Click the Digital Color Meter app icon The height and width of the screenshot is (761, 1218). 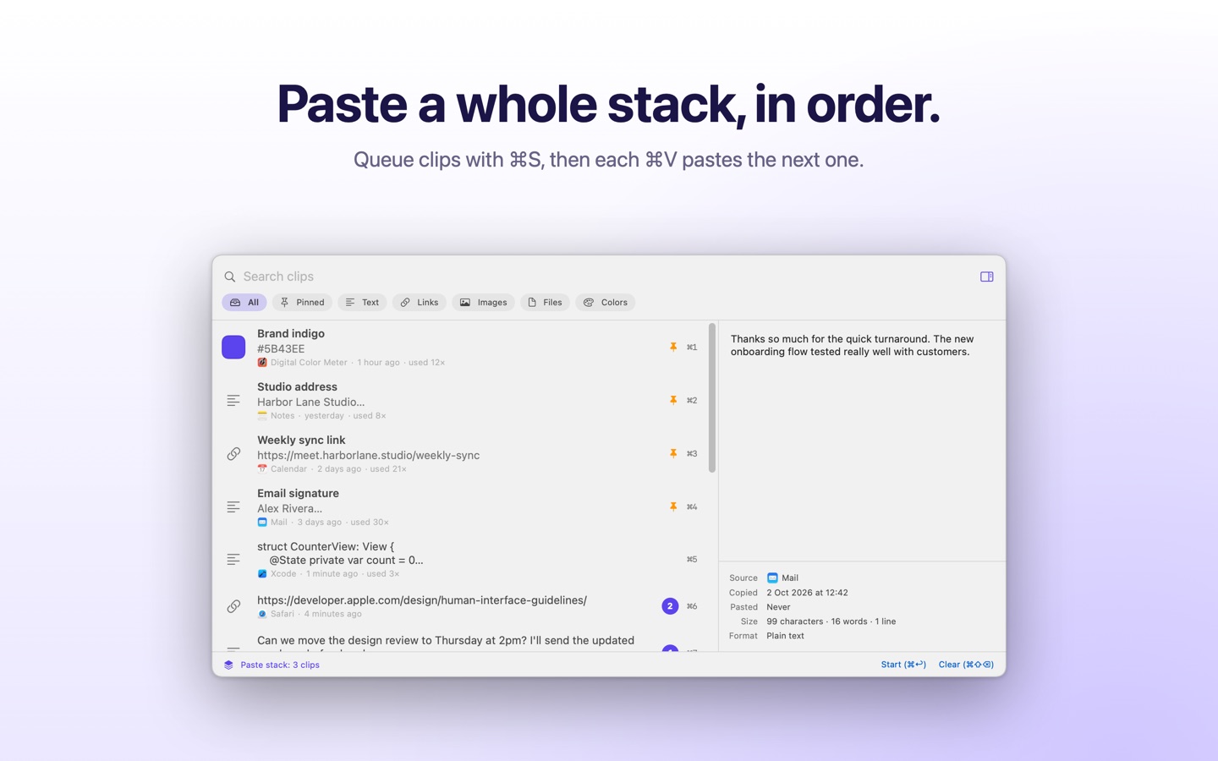(262, 363)
